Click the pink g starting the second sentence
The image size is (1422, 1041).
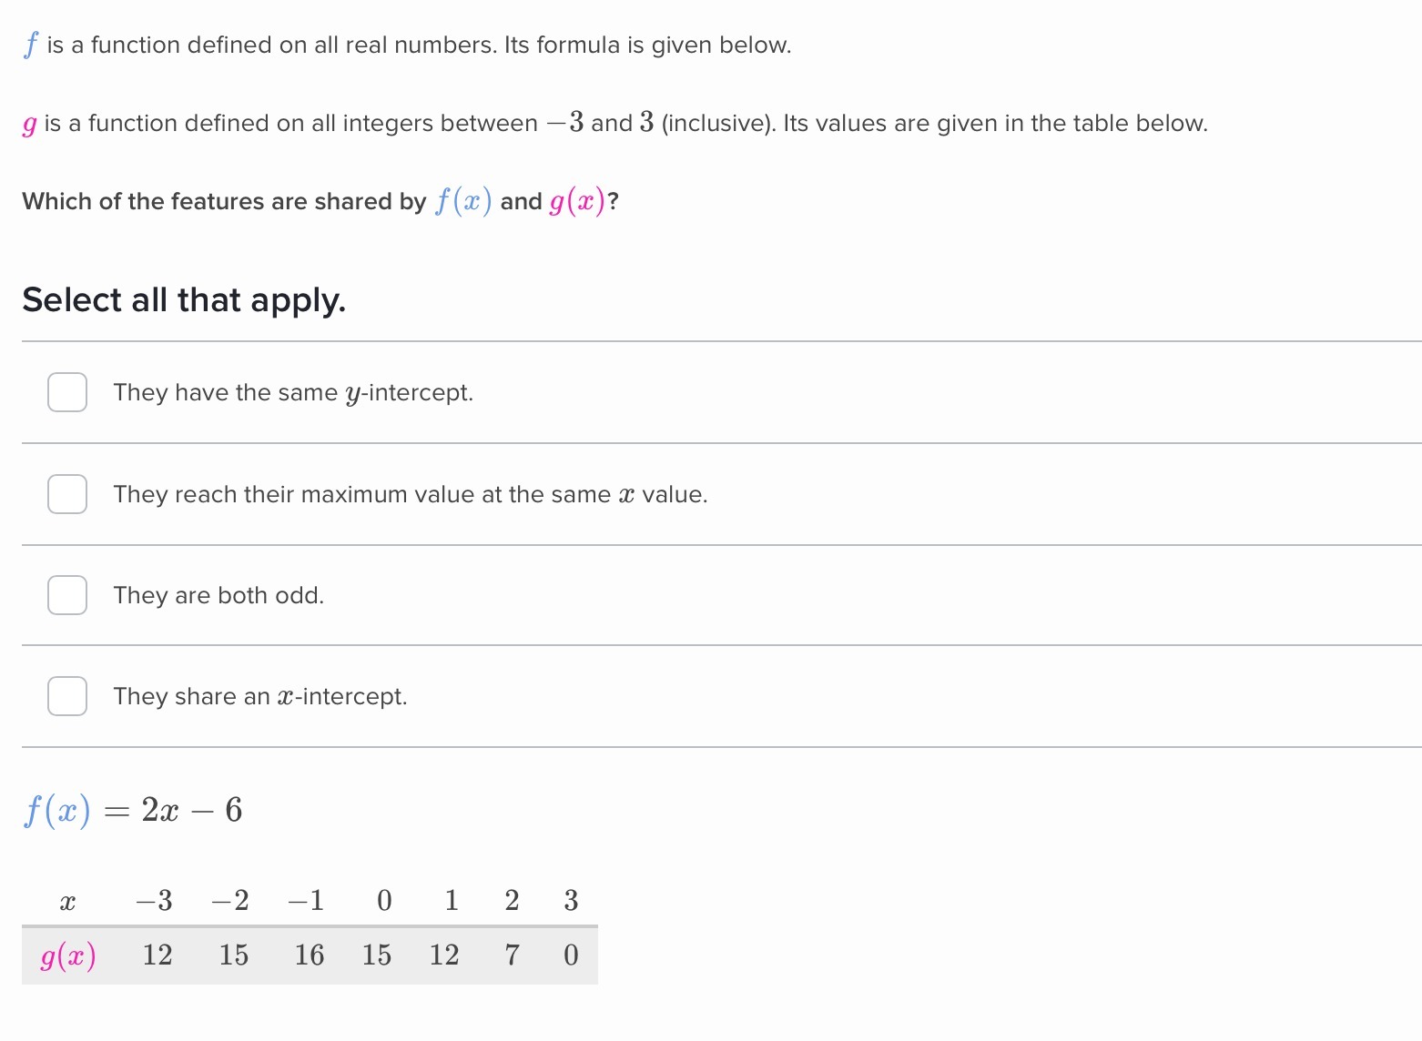point(30,125)
